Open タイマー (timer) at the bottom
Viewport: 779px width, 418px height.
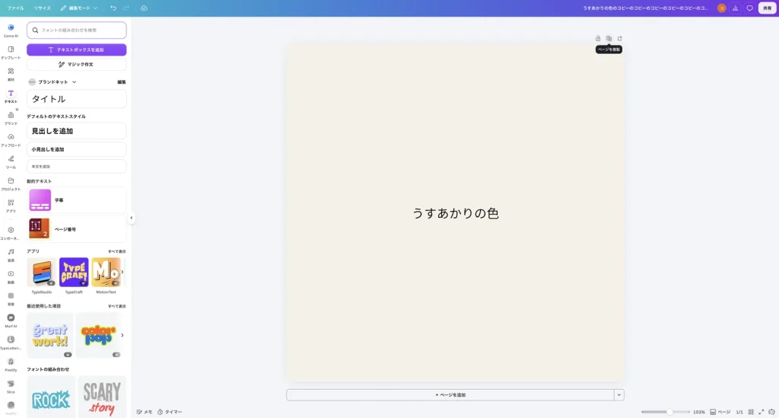tap(170, 412)
